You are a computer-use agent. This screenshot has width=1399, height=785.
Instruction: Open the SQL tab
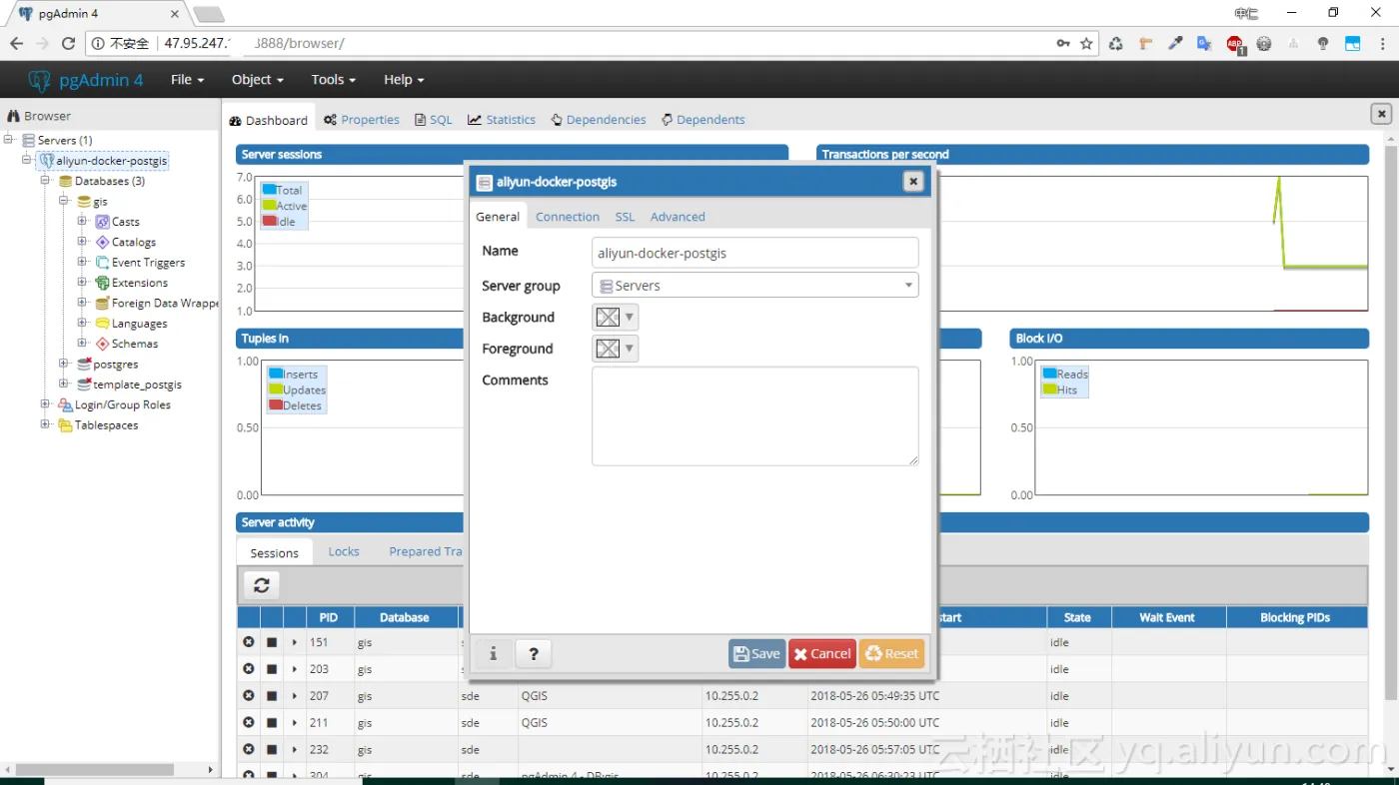coord(434,120)
